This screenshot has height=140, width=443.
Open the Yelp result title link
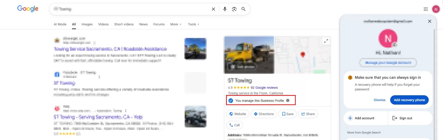tap(98, 117)
